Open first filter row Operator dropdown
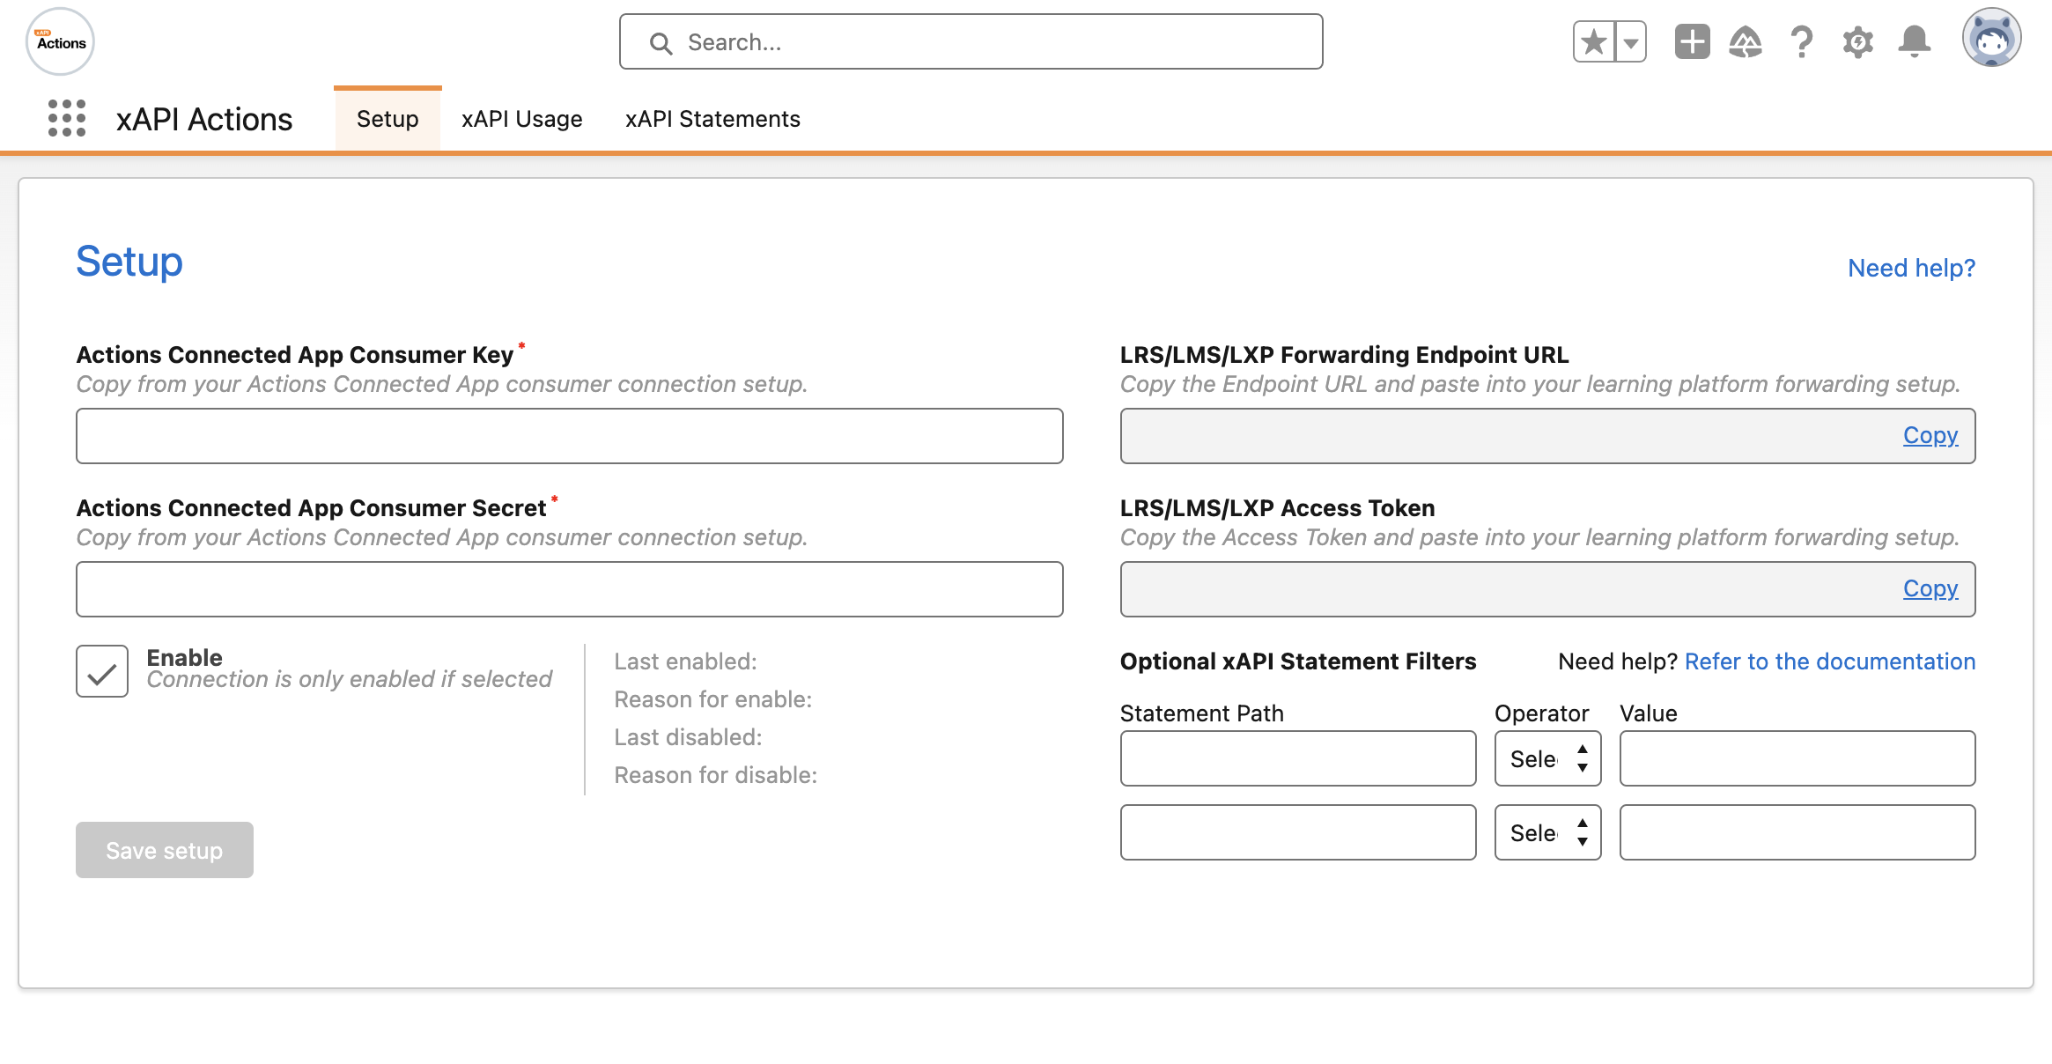2052x1064 pixels. [x=1547, y=758]
